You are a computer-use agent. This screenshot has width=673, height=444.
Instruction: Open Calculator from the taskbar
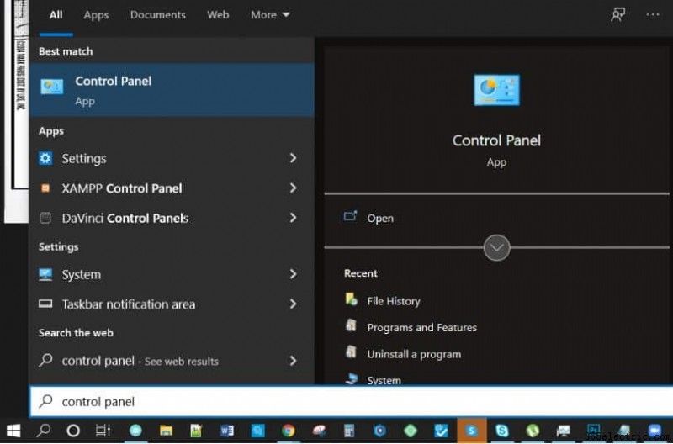pos(349,431)
